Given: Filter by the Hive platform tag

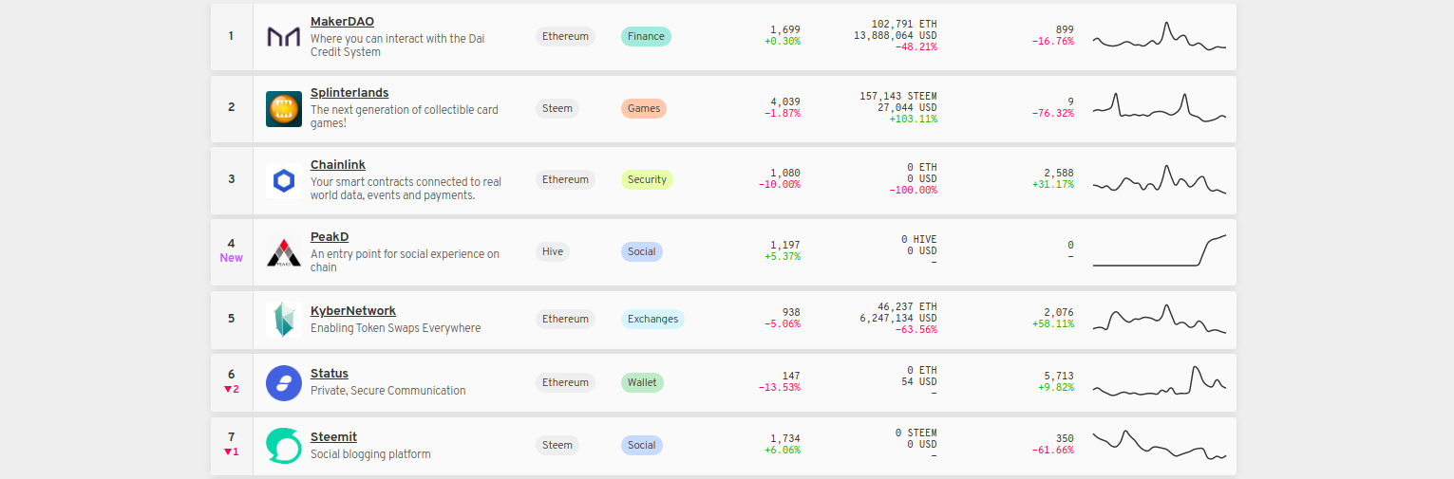Looking at the screenshot, I should 552,252.
